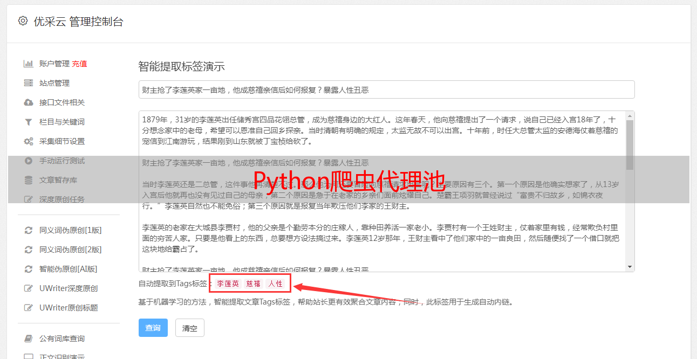The height and width of the screenshot is (359, 697).
Task: Focus the article title input field
Action: tap(386, 89)
